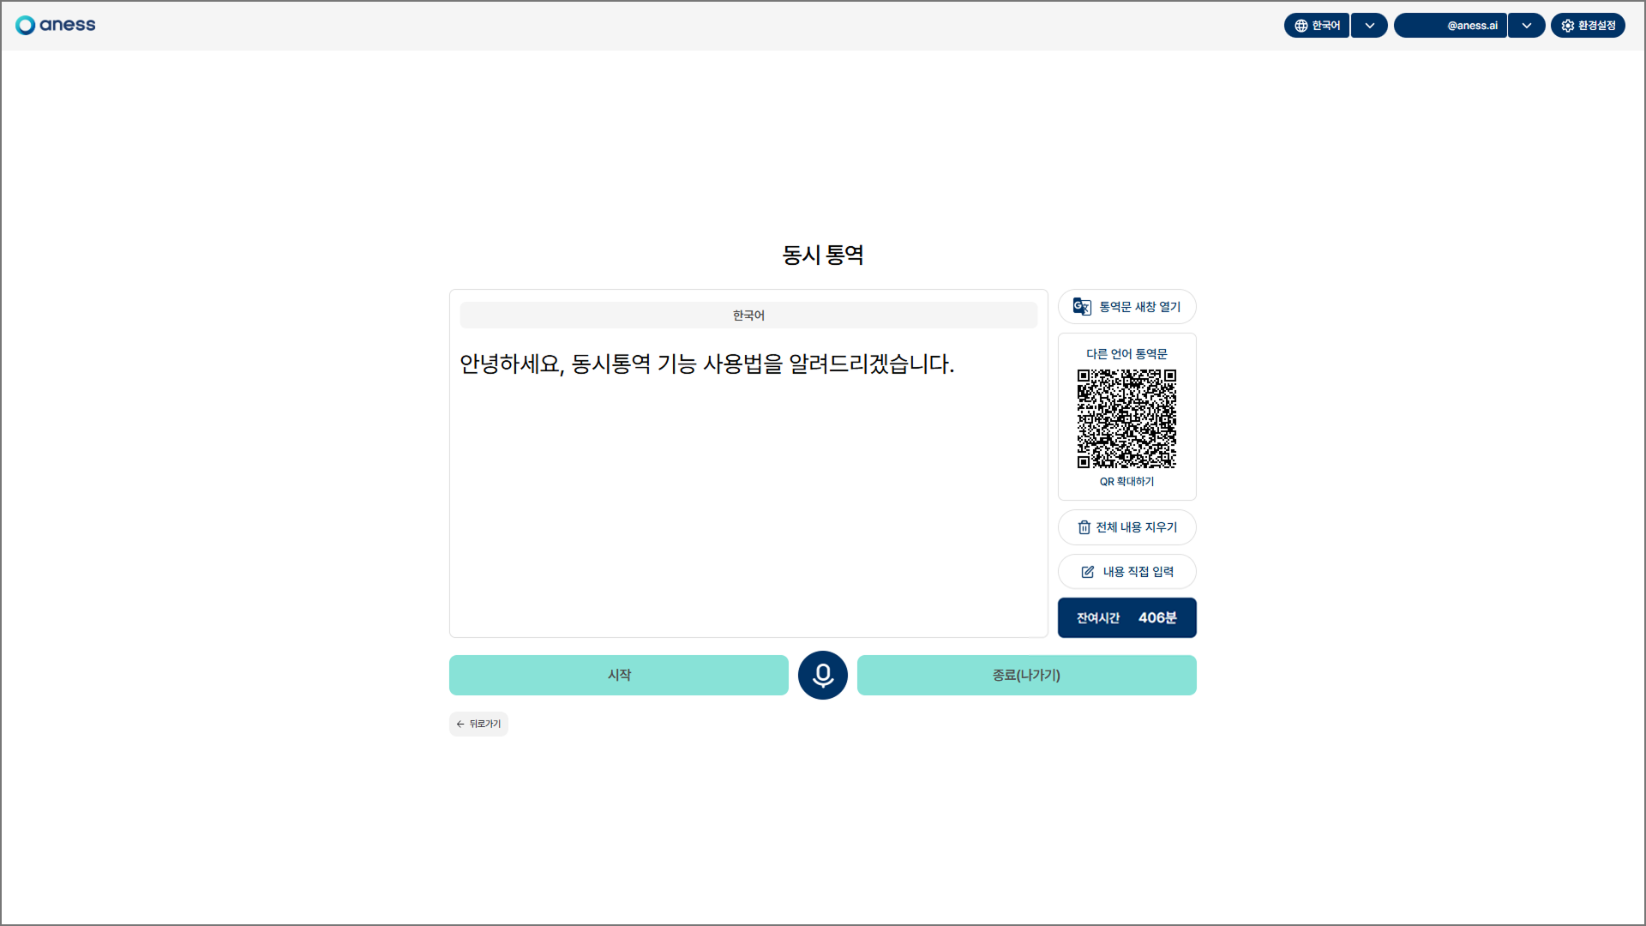Click the settings gear icon
This screenshot has width=1646, height=926.
click(x=1567, y=26)
